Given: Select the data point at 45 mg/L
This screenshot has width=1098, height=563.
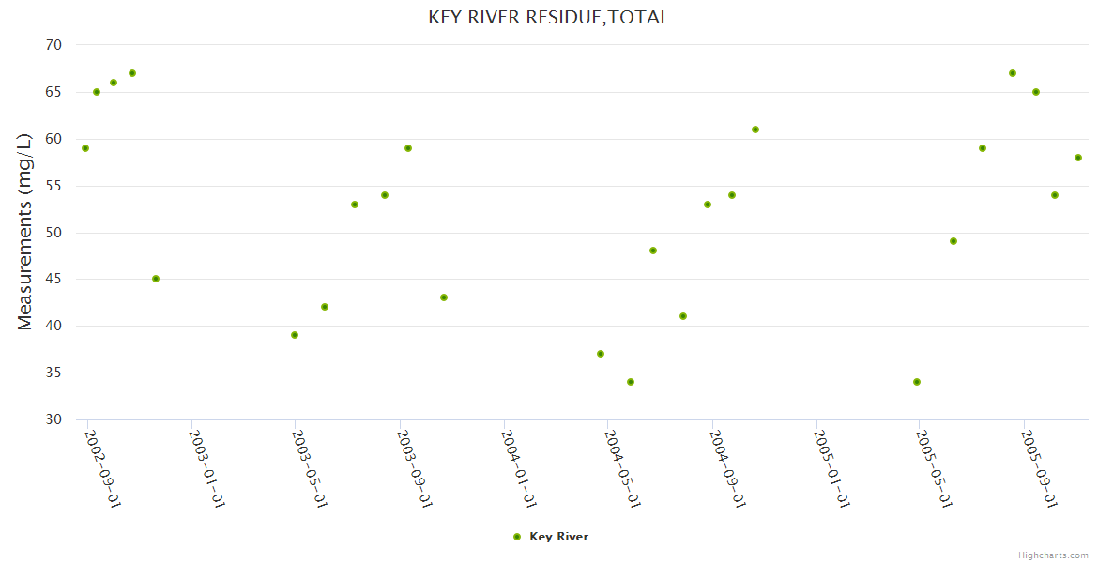Looking at the screenshot, I should [x=156, y=279].
